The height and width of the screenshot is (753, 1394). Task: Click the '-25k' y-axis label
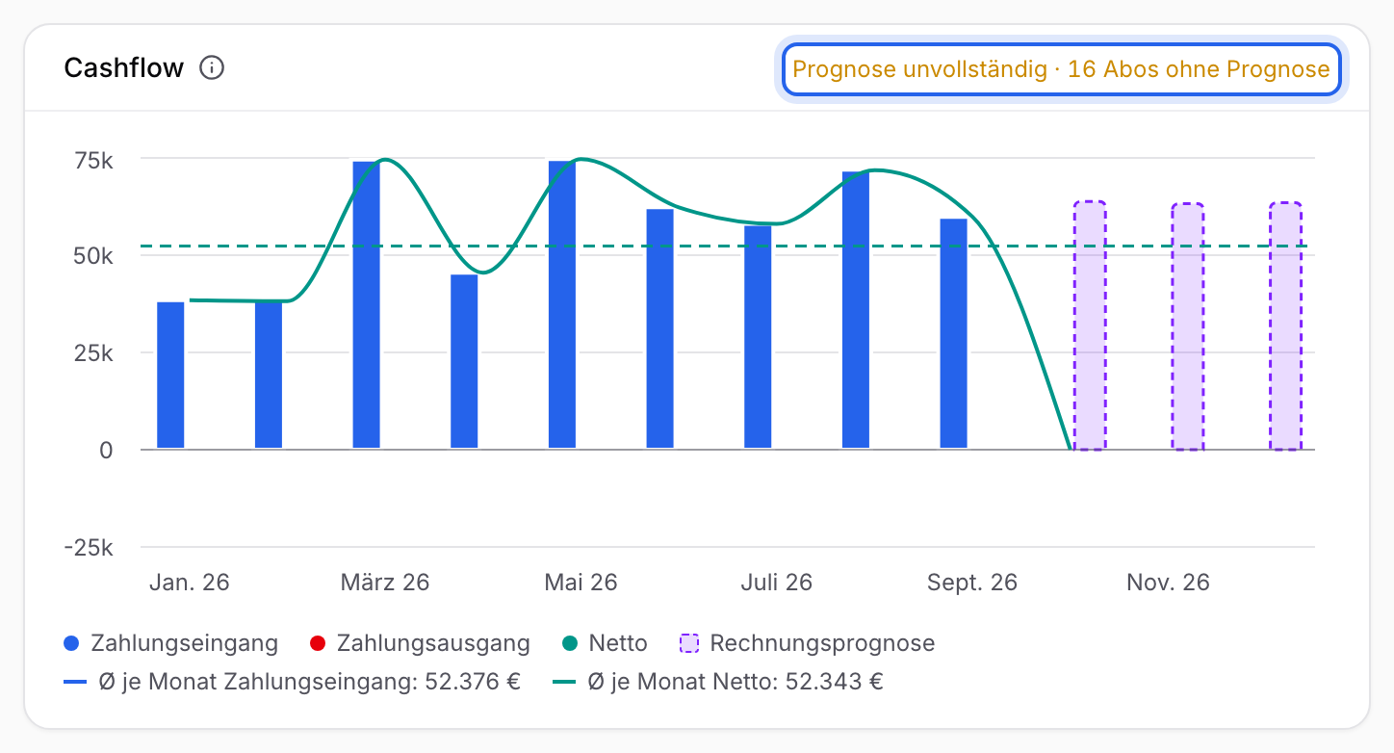click(x=90, y=548)
